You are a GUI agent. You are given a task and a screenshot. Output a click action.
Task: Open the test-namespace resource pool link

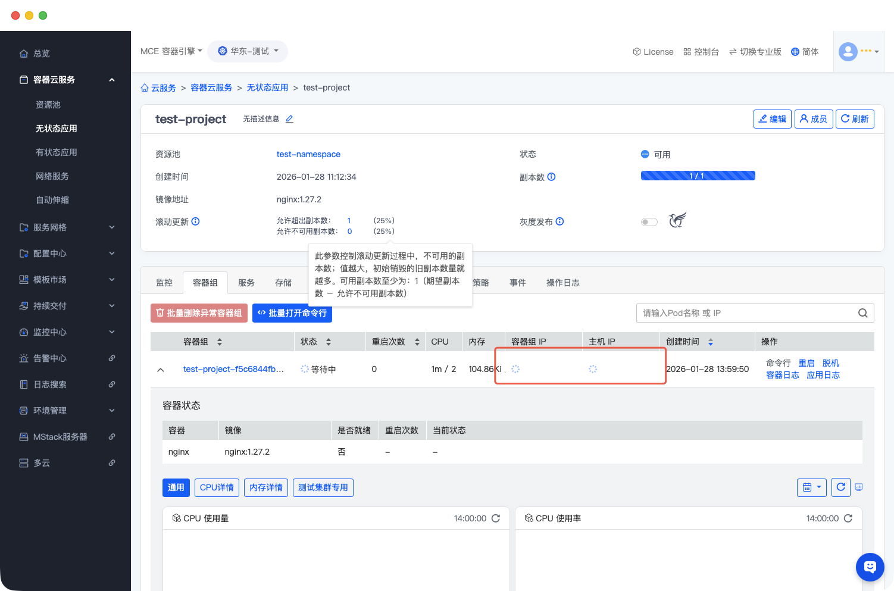coord(308,154)
